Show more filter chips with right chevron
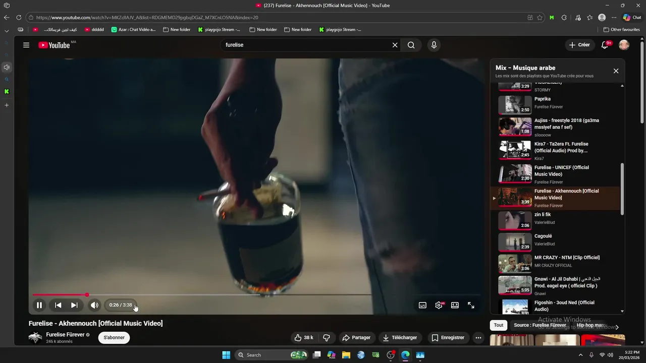 point(617,327)
